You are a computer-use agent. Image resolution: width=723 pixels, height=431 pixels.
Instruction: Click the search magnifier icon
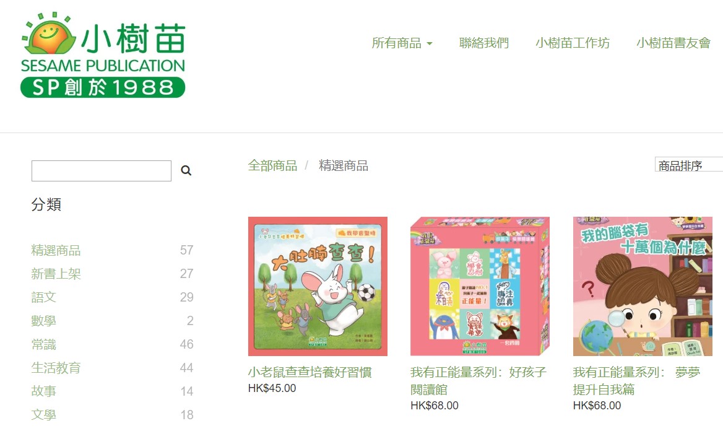[x=186, y=171]
